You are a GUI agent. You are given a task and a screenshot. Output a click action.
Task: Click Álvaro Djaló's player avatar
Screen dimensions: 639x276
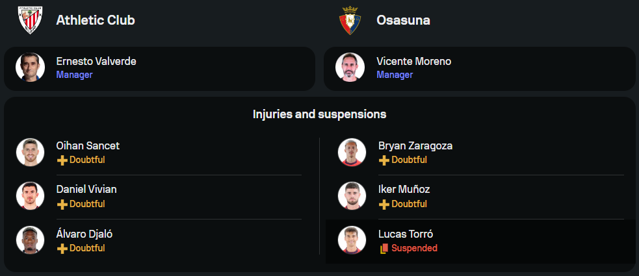coord(30,240)
